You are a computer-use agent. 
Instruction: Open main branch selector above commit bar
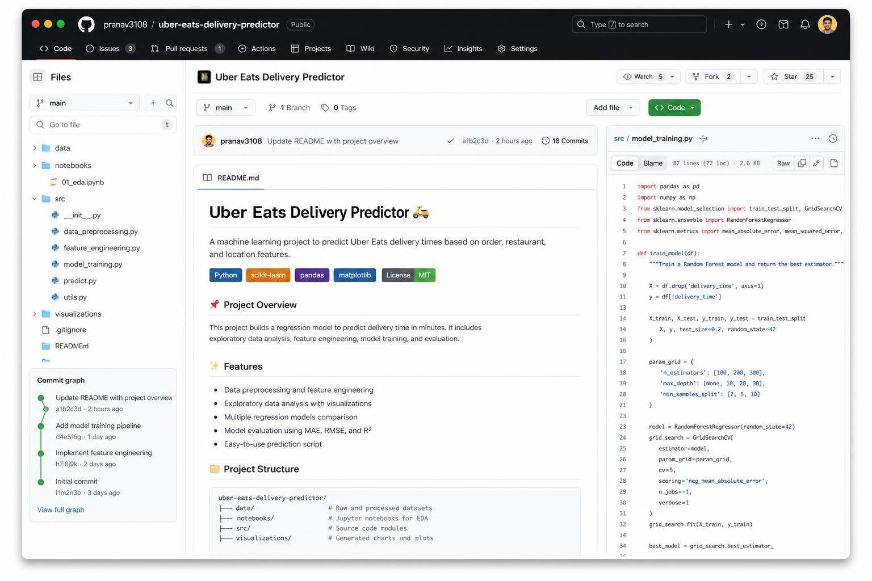225,108
